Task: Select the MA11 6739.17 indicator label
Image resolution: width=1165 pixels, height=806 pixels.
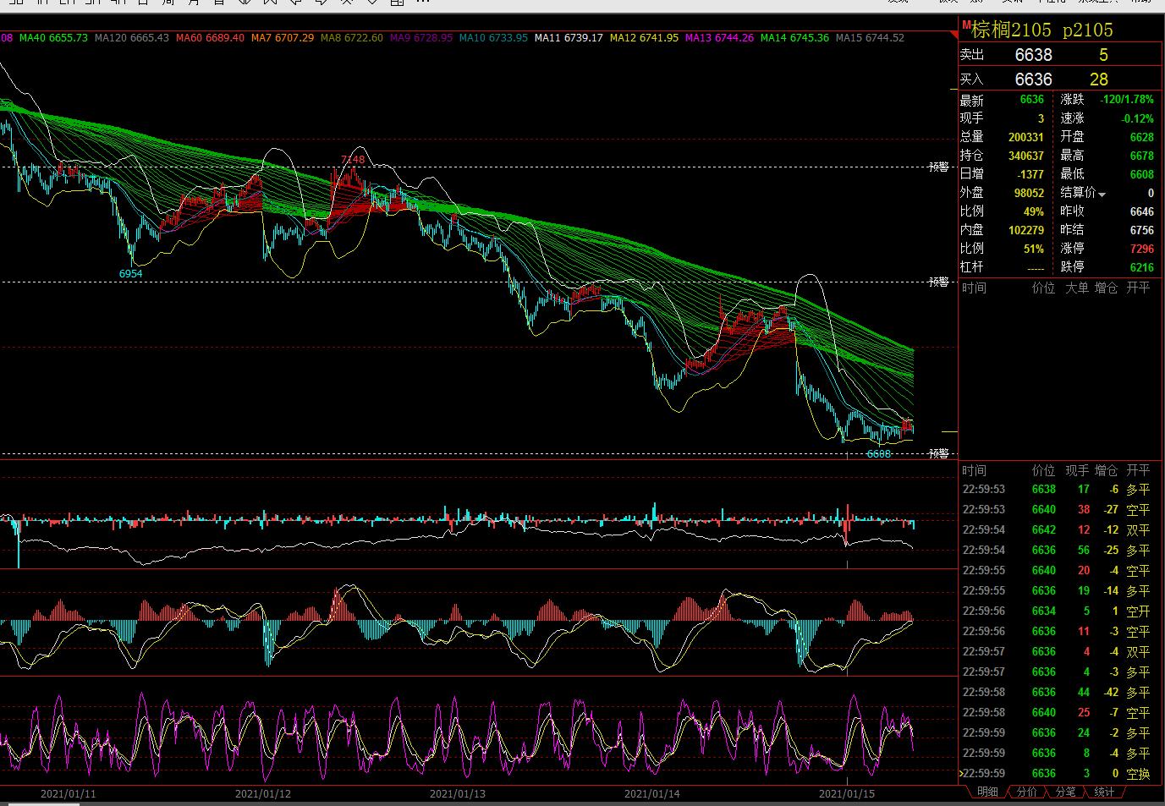Action: point(569,38)
